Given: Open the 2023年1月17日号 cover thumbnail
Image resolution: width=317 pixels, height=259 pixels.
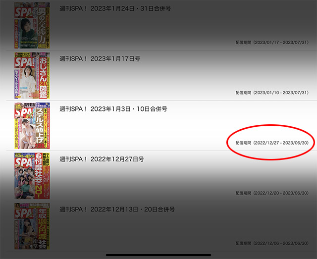Looking at the screenshot, I should 32,75.
